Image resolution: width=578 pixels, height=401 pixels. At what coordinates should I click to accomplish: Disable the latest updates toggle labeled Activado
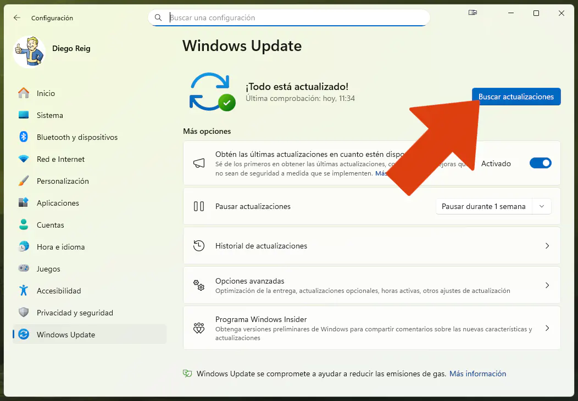click(x=541, y=163)
